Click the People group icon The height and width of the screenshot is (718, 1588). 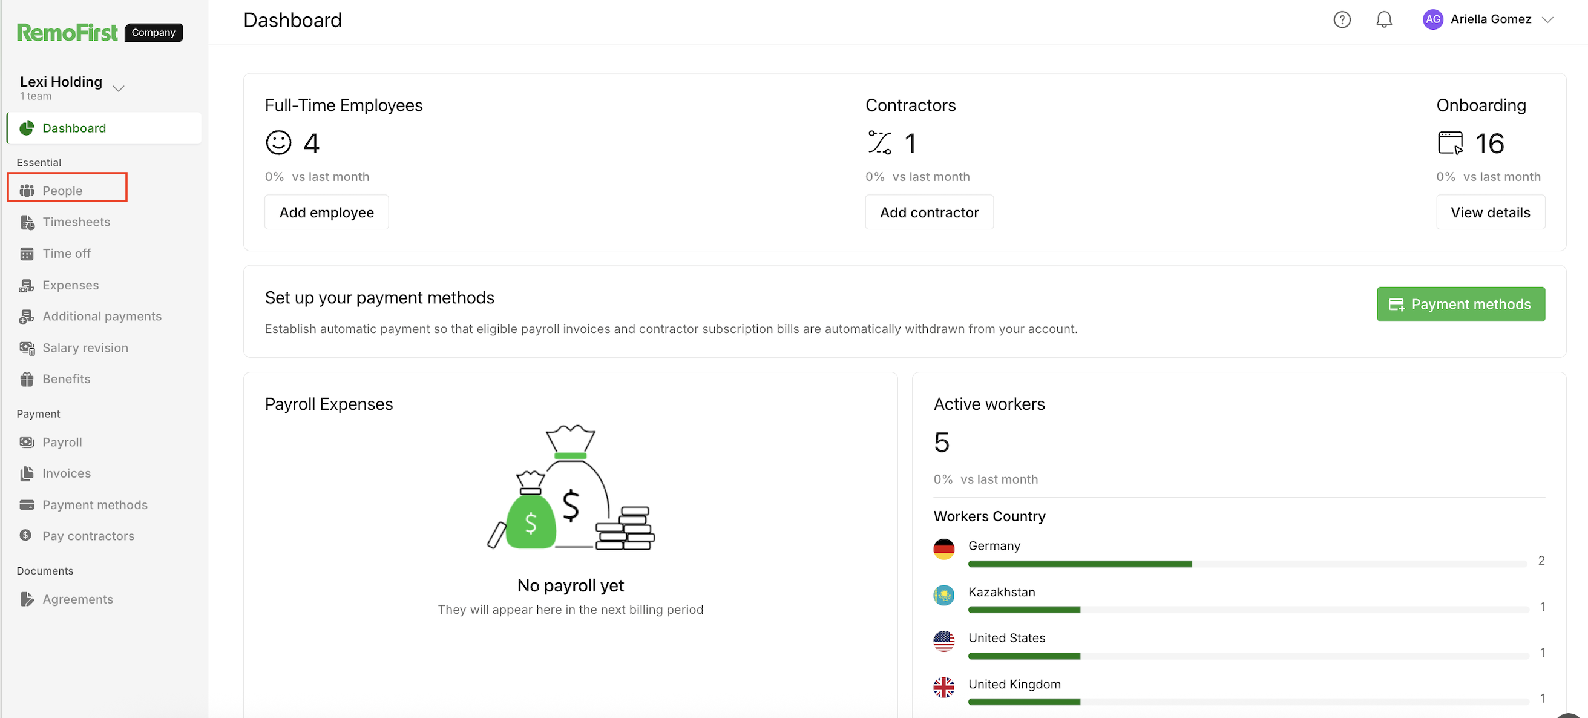(27, 191)
